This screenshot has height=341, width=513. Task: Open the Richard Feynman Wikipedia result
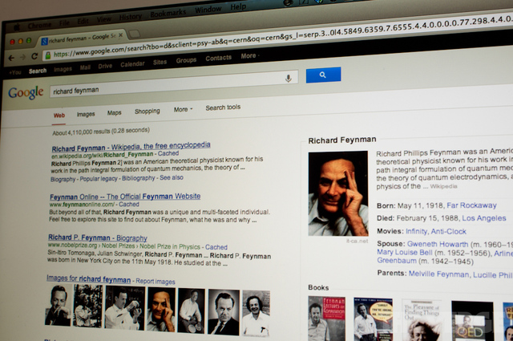click(x=131, y=147)
